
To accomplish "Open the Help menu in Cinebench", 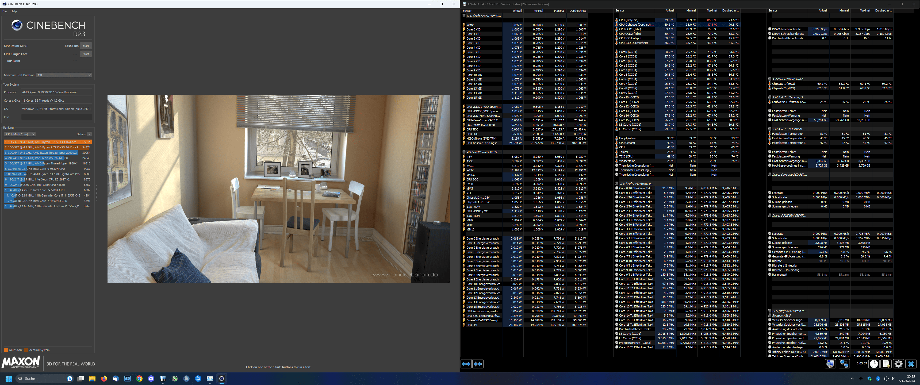I will (x=14, y=11).
